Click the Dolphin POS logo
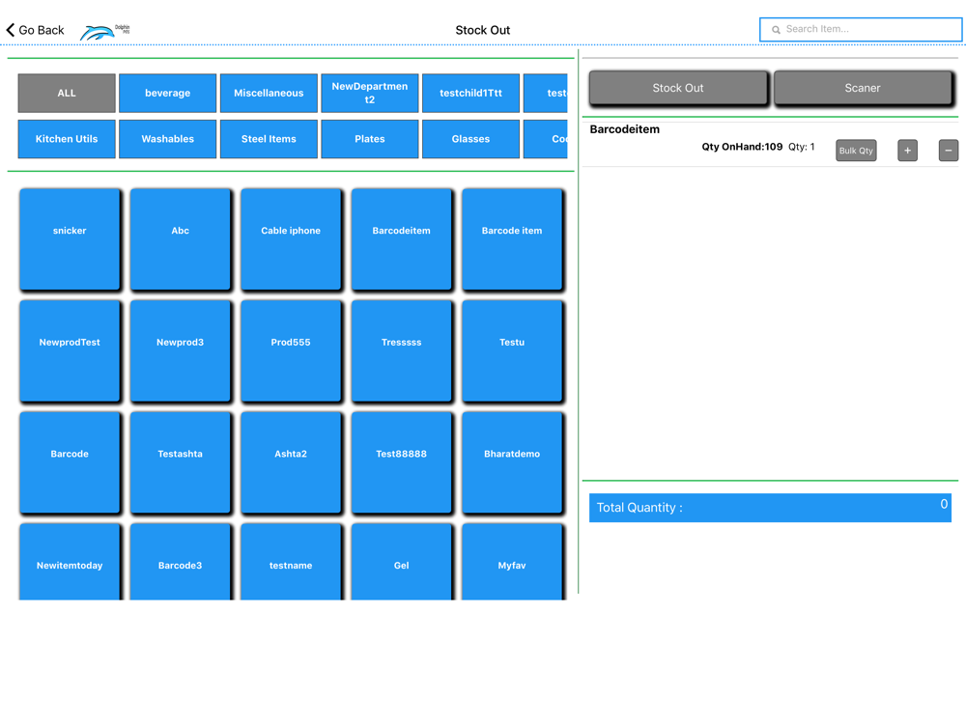This screenshot has height=724, width=966. (x=104, y=32)
